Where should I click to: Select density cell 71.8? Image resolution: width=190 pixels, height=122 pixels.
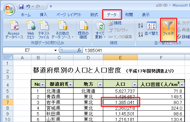(161, 91)
